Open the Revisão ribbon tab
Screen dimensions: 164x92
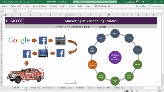[72, 6]
